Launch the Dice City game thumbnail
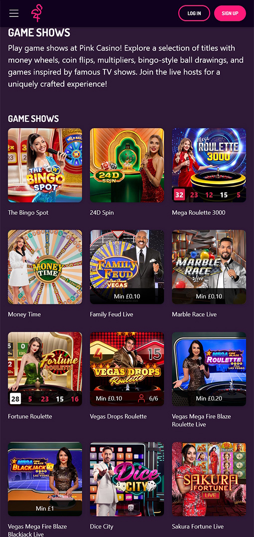The height and width of the screenshot is (537, 254). click(127, 479)
